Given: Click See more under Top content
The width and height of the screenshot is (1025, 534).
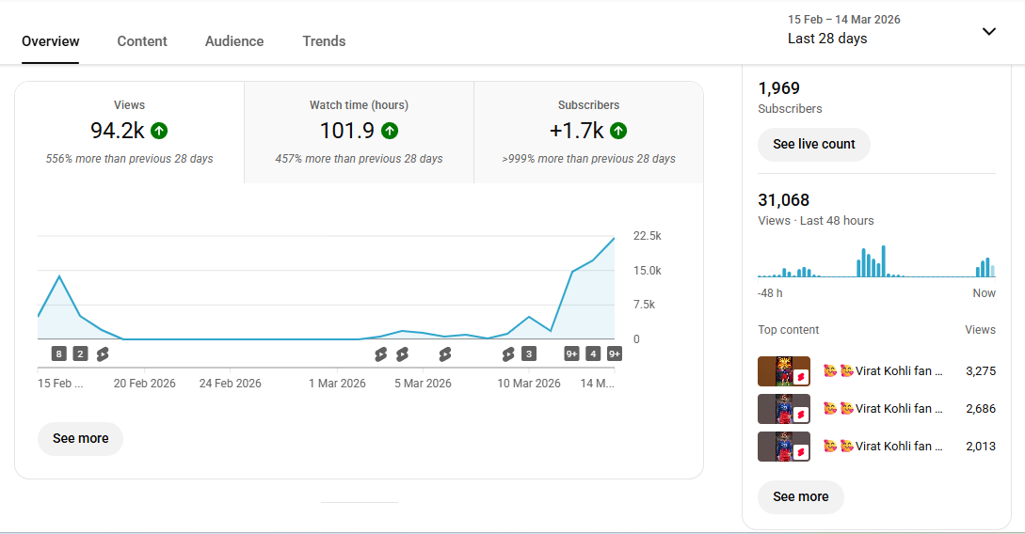Looking at the screenshot, I should 800,496.
